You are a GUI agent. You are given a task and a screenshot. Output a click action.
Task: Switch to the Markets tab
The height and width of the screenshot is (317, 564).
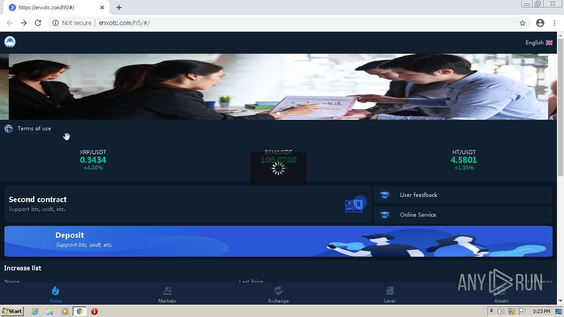[x=167, y=295]
